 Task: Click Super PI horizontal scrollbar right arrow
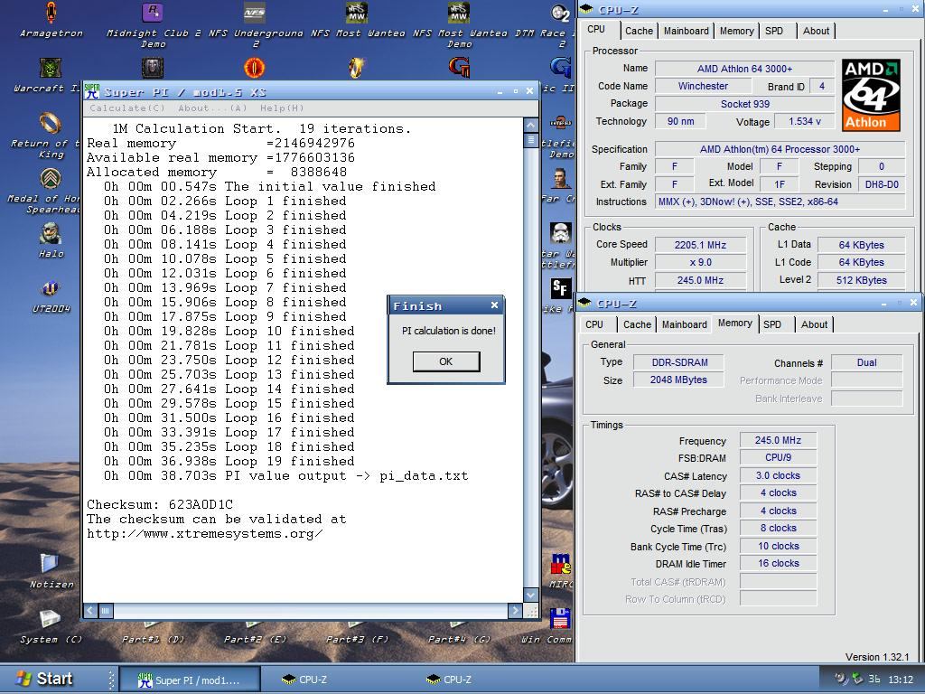[515, 610]
